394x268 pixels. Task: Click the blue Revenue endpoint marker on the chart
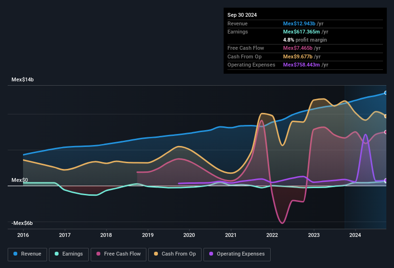[385, 93]
